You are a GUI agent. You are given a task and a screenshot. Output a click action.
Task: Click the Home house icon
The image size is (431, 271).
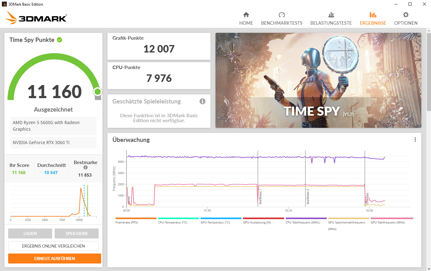[246, 15]
